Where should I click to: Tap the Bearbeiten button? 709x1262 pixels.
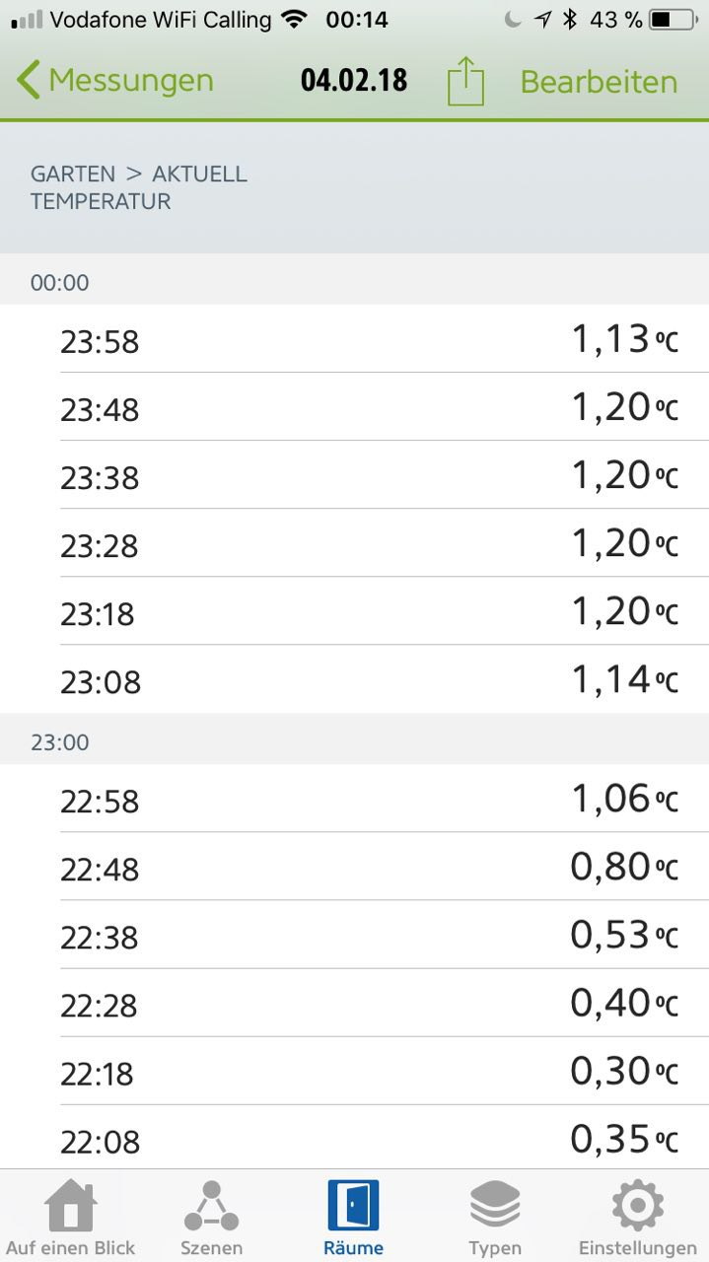pos(599,81)
